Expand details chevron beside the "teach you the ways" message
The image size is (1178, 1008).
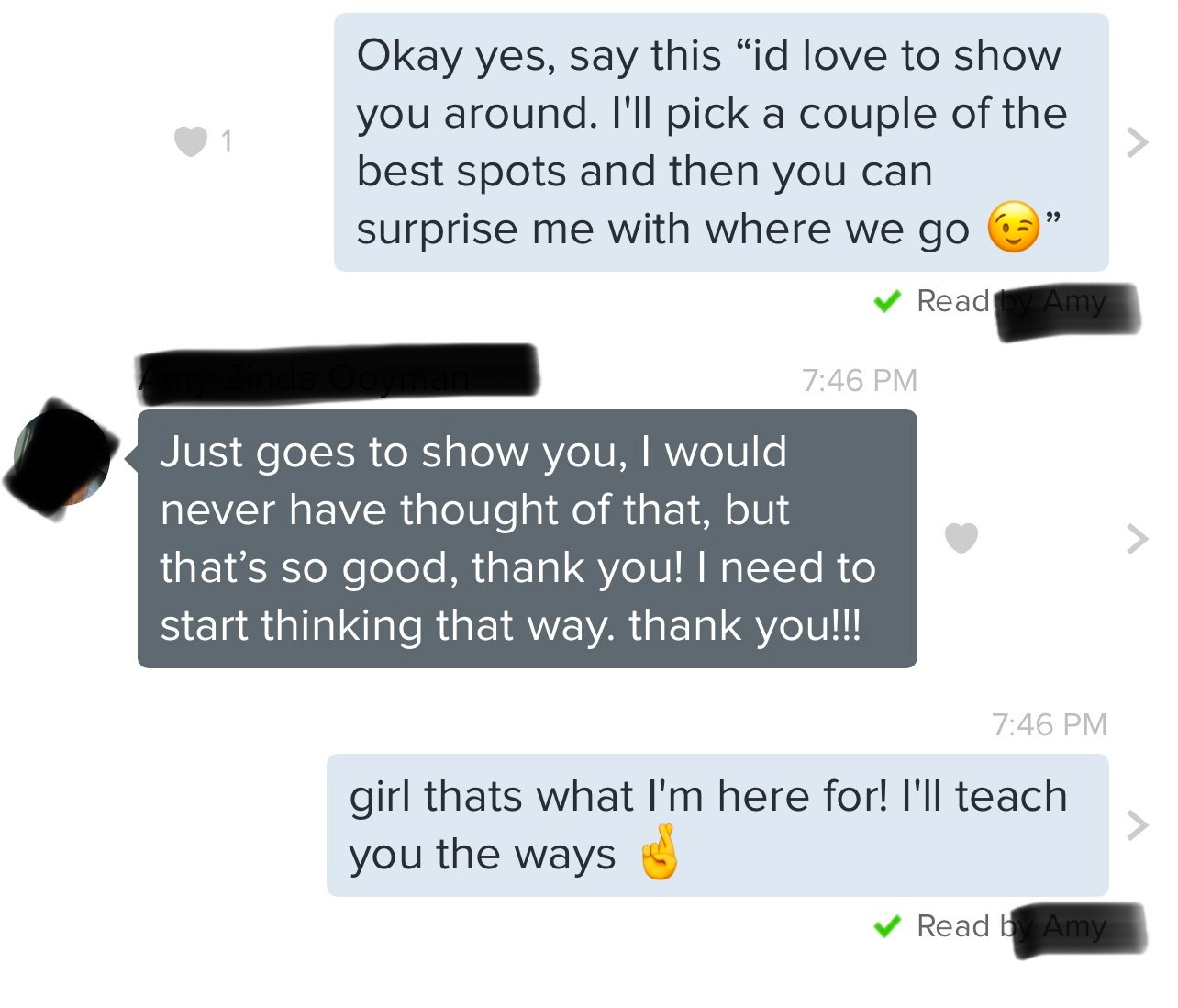[x=1137, y=825]
